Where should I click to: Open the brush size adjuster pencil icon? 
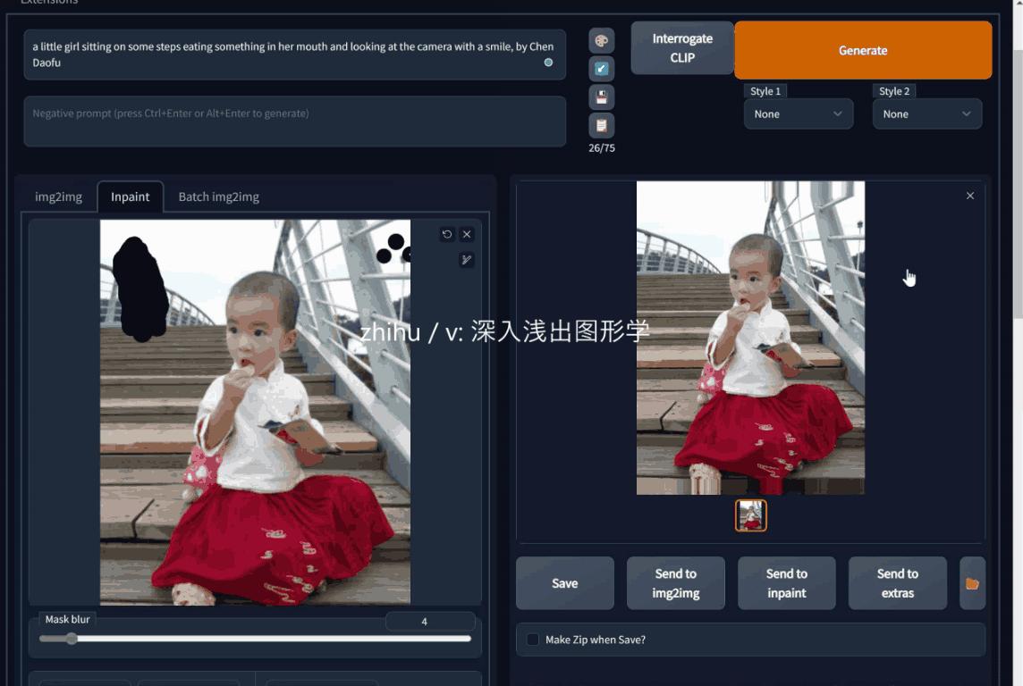point(466,260)
